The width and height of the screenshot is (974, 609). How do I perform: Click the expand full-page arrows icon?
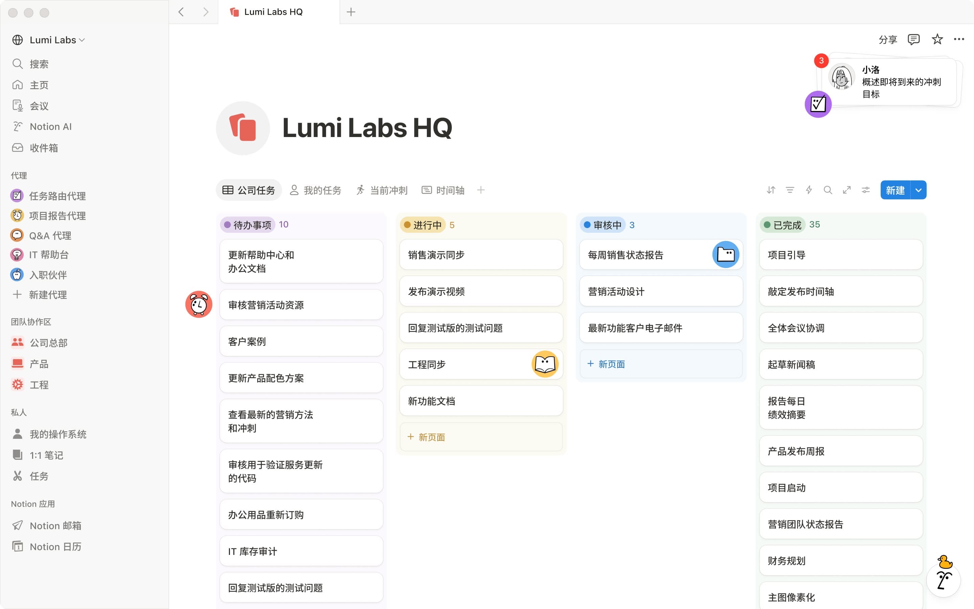point(847,190)
